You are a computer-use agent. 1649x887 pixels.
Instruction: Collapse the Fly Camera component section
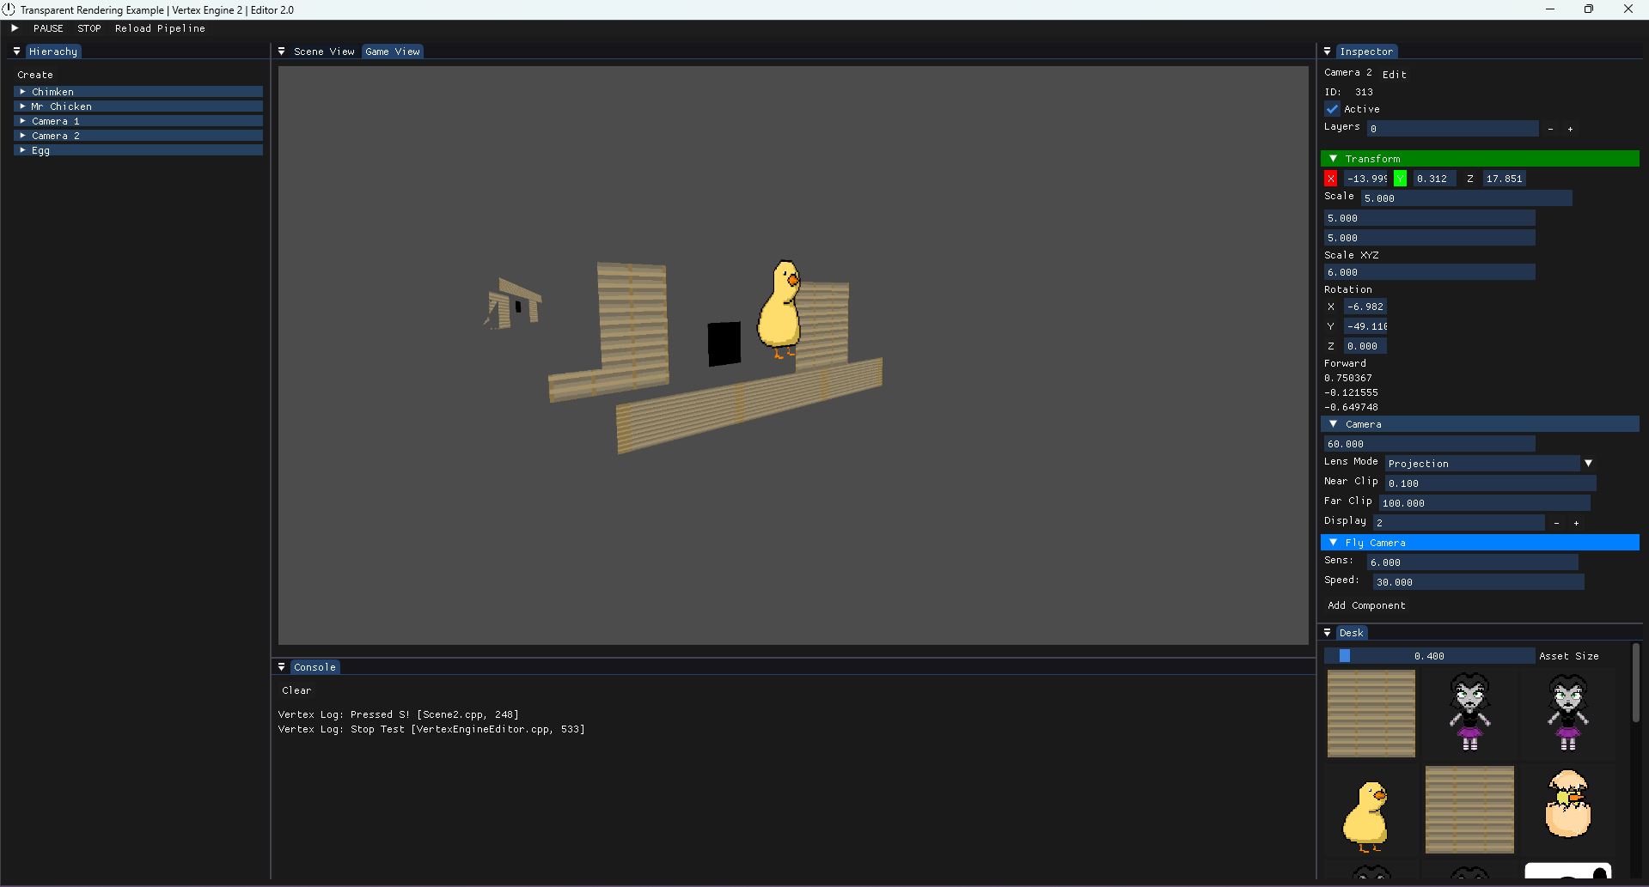pos(1333,543)
